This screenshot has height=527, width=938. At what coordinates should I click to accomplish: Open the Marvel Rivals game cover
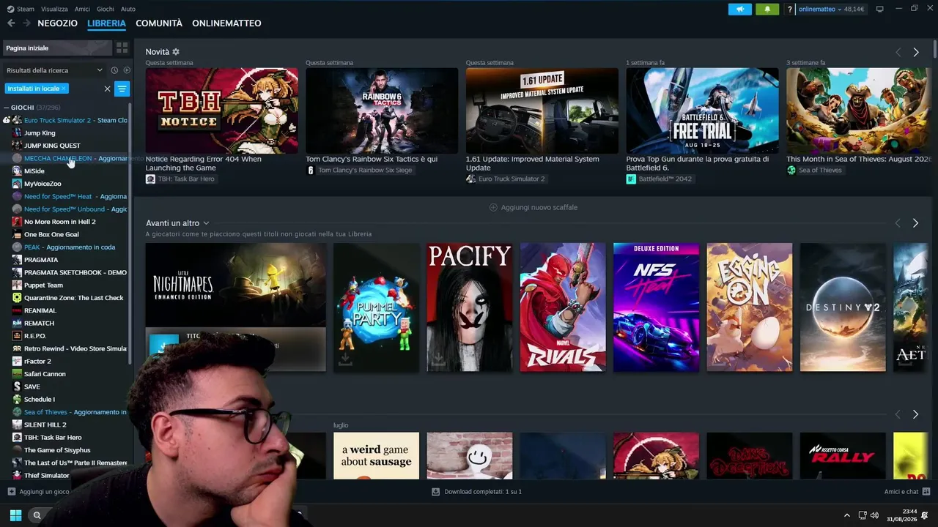(563, 307)
